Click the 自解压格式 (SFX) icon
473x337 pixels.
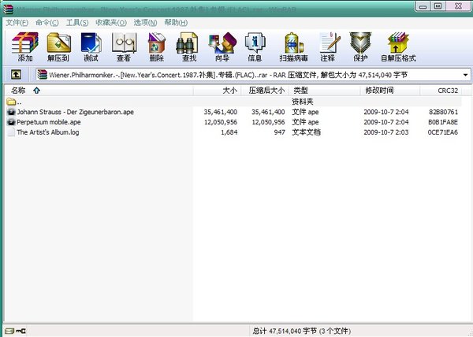pos(398,46)
